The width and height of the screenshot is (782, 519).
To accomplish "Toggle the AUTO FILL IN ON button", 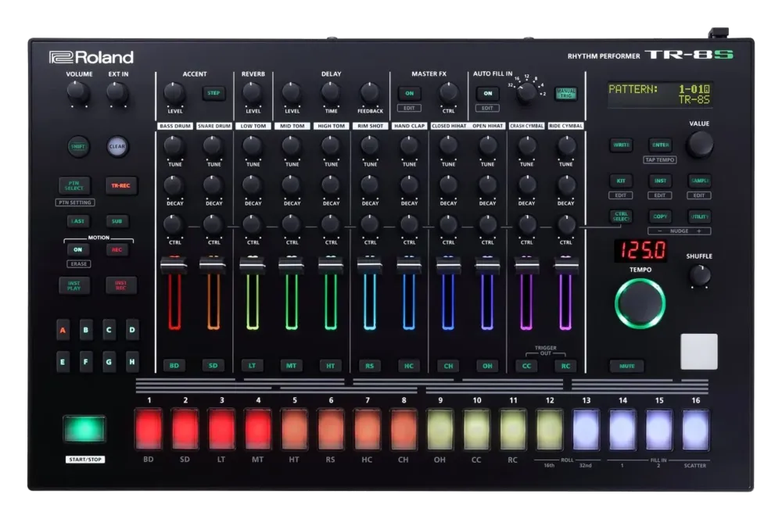I will click(x=487, y=93).
